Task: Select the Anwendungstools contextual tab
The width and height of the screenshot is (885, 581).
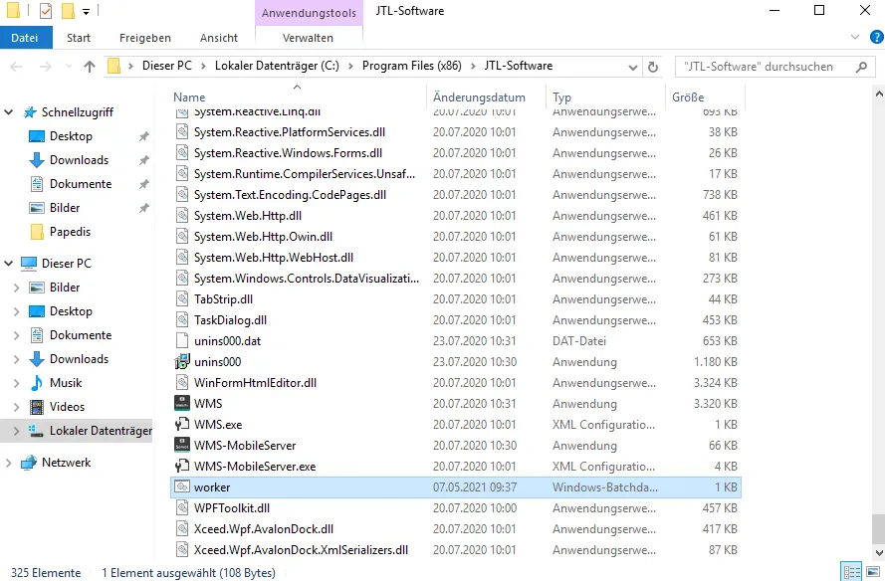Action: point(309,13)
